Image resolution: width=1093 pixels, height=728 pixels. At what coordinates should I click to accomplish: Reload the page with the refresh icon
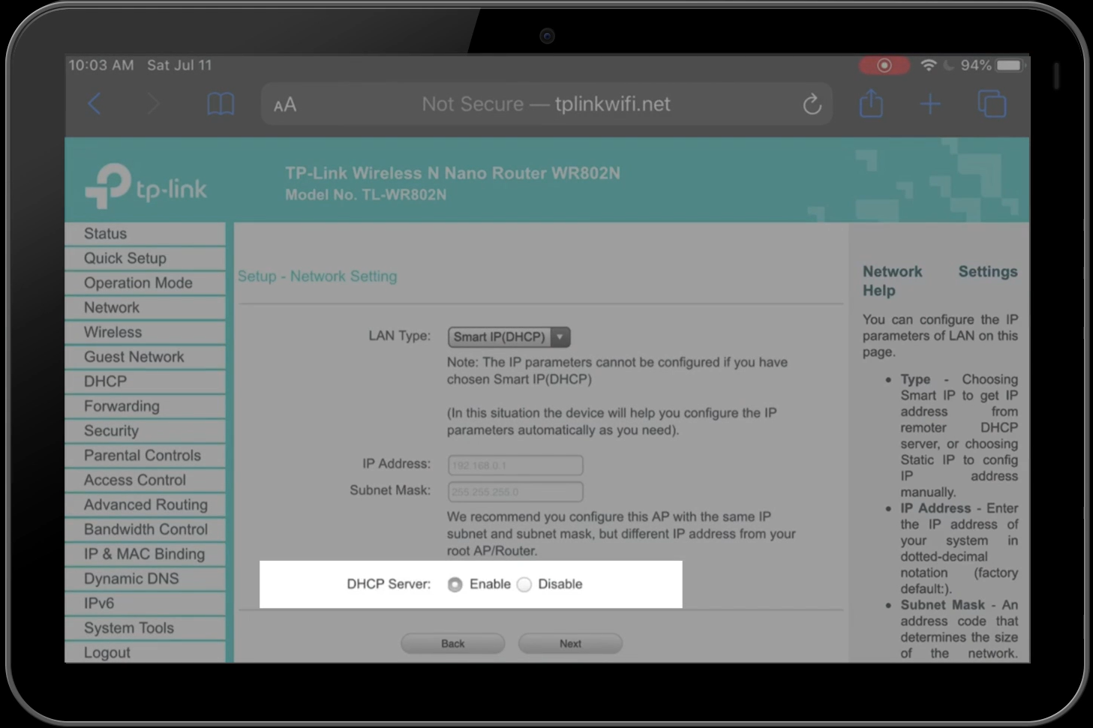pyautogui.click(x=812, y=104)
